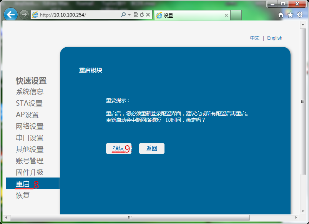309x224 pixels.
Task: Toggle compatibility view icon in address bar
Action: pos(136,15)
